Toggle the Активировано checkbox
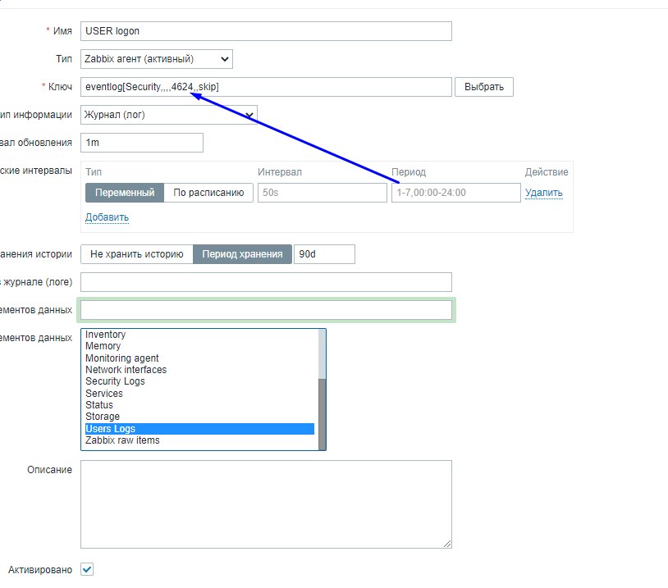 (x=87, y=569)
